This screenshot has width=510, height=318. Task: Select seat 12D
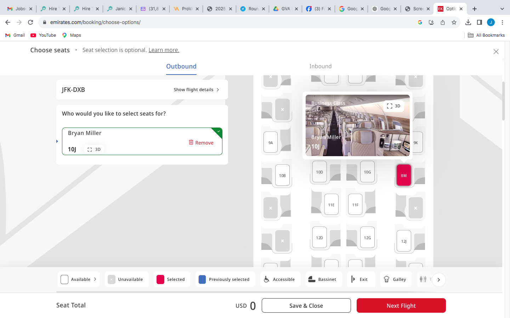pyautogui.click(x=319, y=237)
